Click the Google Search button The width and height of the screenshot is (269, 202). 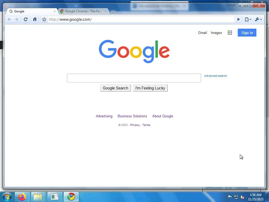click(x=116, y=88)
